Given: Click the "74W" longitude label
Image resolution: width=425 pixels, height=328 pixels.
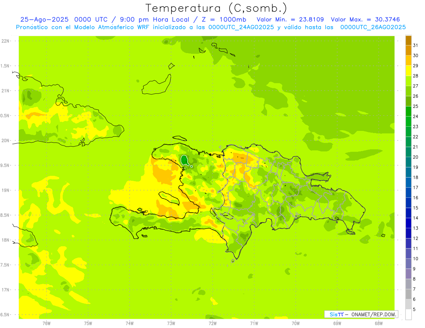Looking at the screenshot, I should (x=130, y=323).
